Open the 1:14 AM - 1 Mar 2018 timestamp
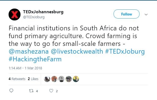Viewport: 157px width, 100px height. coord(25,68)
